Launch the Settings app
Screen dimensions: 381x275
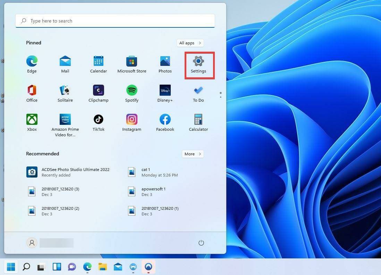point(198,61)
